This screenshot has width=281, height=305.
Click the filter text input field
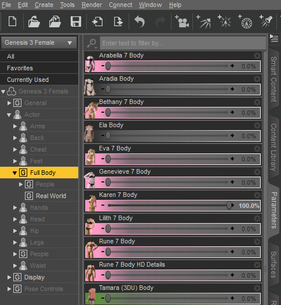click(x=183, y=43)
